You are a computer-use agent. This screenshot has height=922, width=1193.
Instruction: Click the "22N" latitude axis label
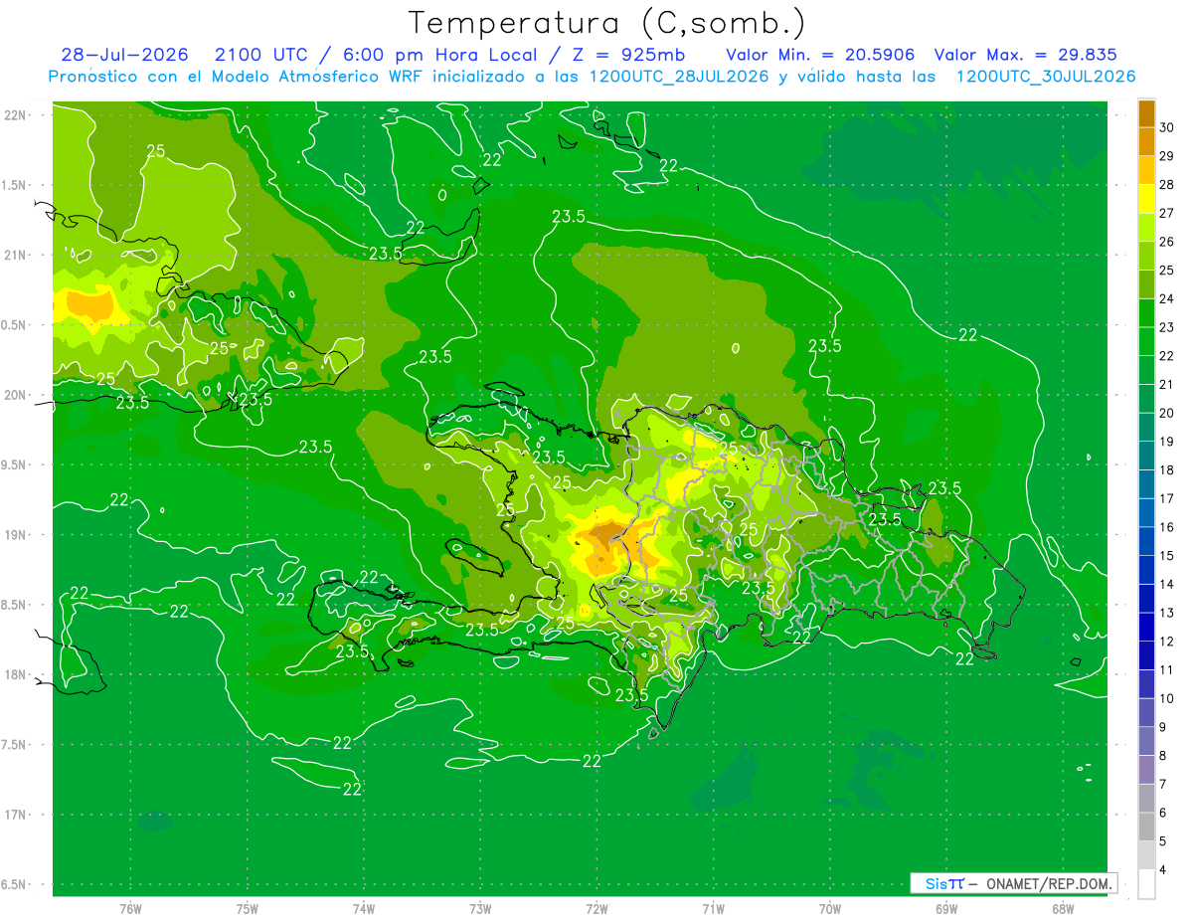tap(17, 115)
